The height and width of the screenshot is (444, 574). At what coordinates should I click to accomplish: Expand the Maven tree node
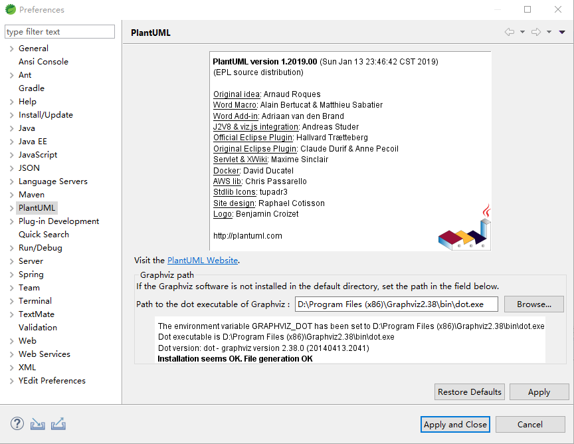pos(11,195)
